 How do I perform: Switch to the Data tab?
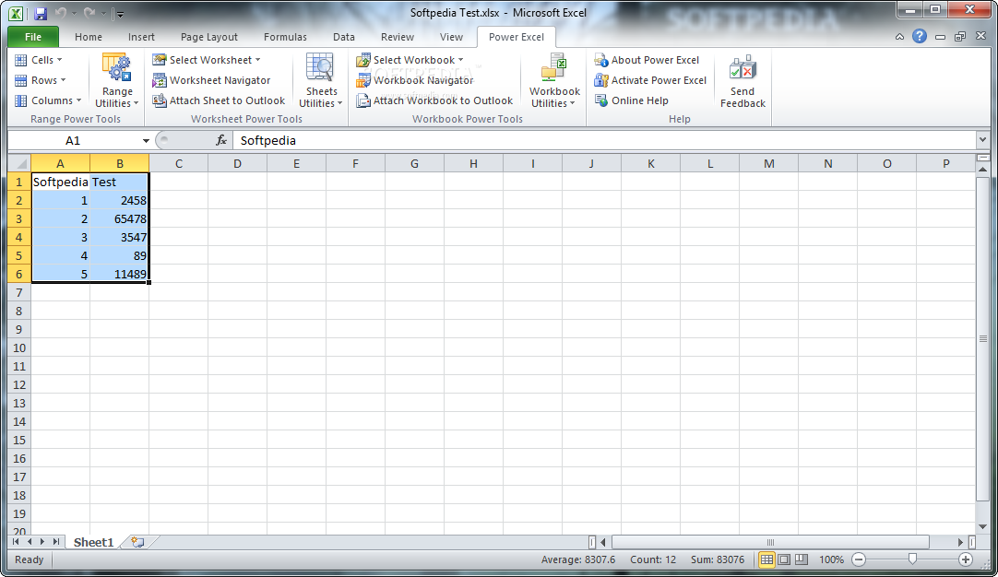point(344,37)
